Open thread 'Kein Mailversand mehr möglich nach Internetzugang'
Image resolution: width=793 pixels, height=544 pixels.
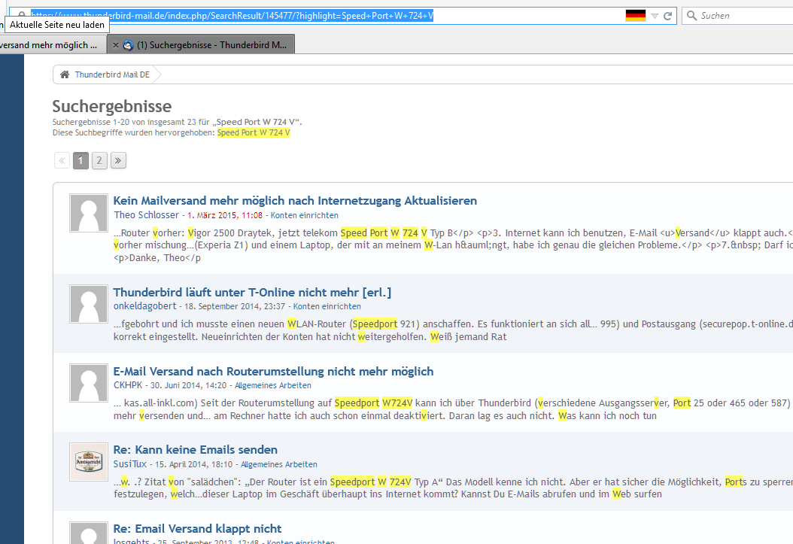coord(295,200)
